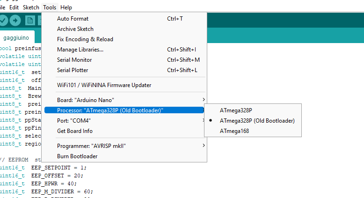
Task: Select Archive Sketch menu entry
Action: (124, 29)
